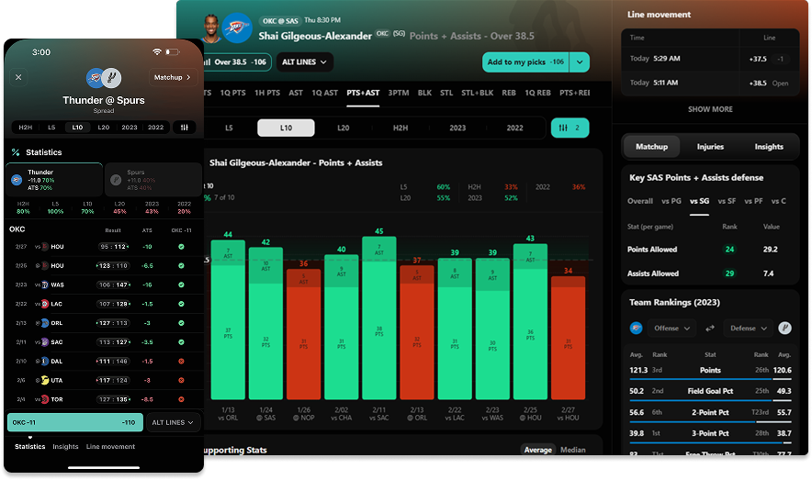The image size is (812, 480).
Task: Close the mobile Thunder @ Spurs panel
Action: coord(18,78)
